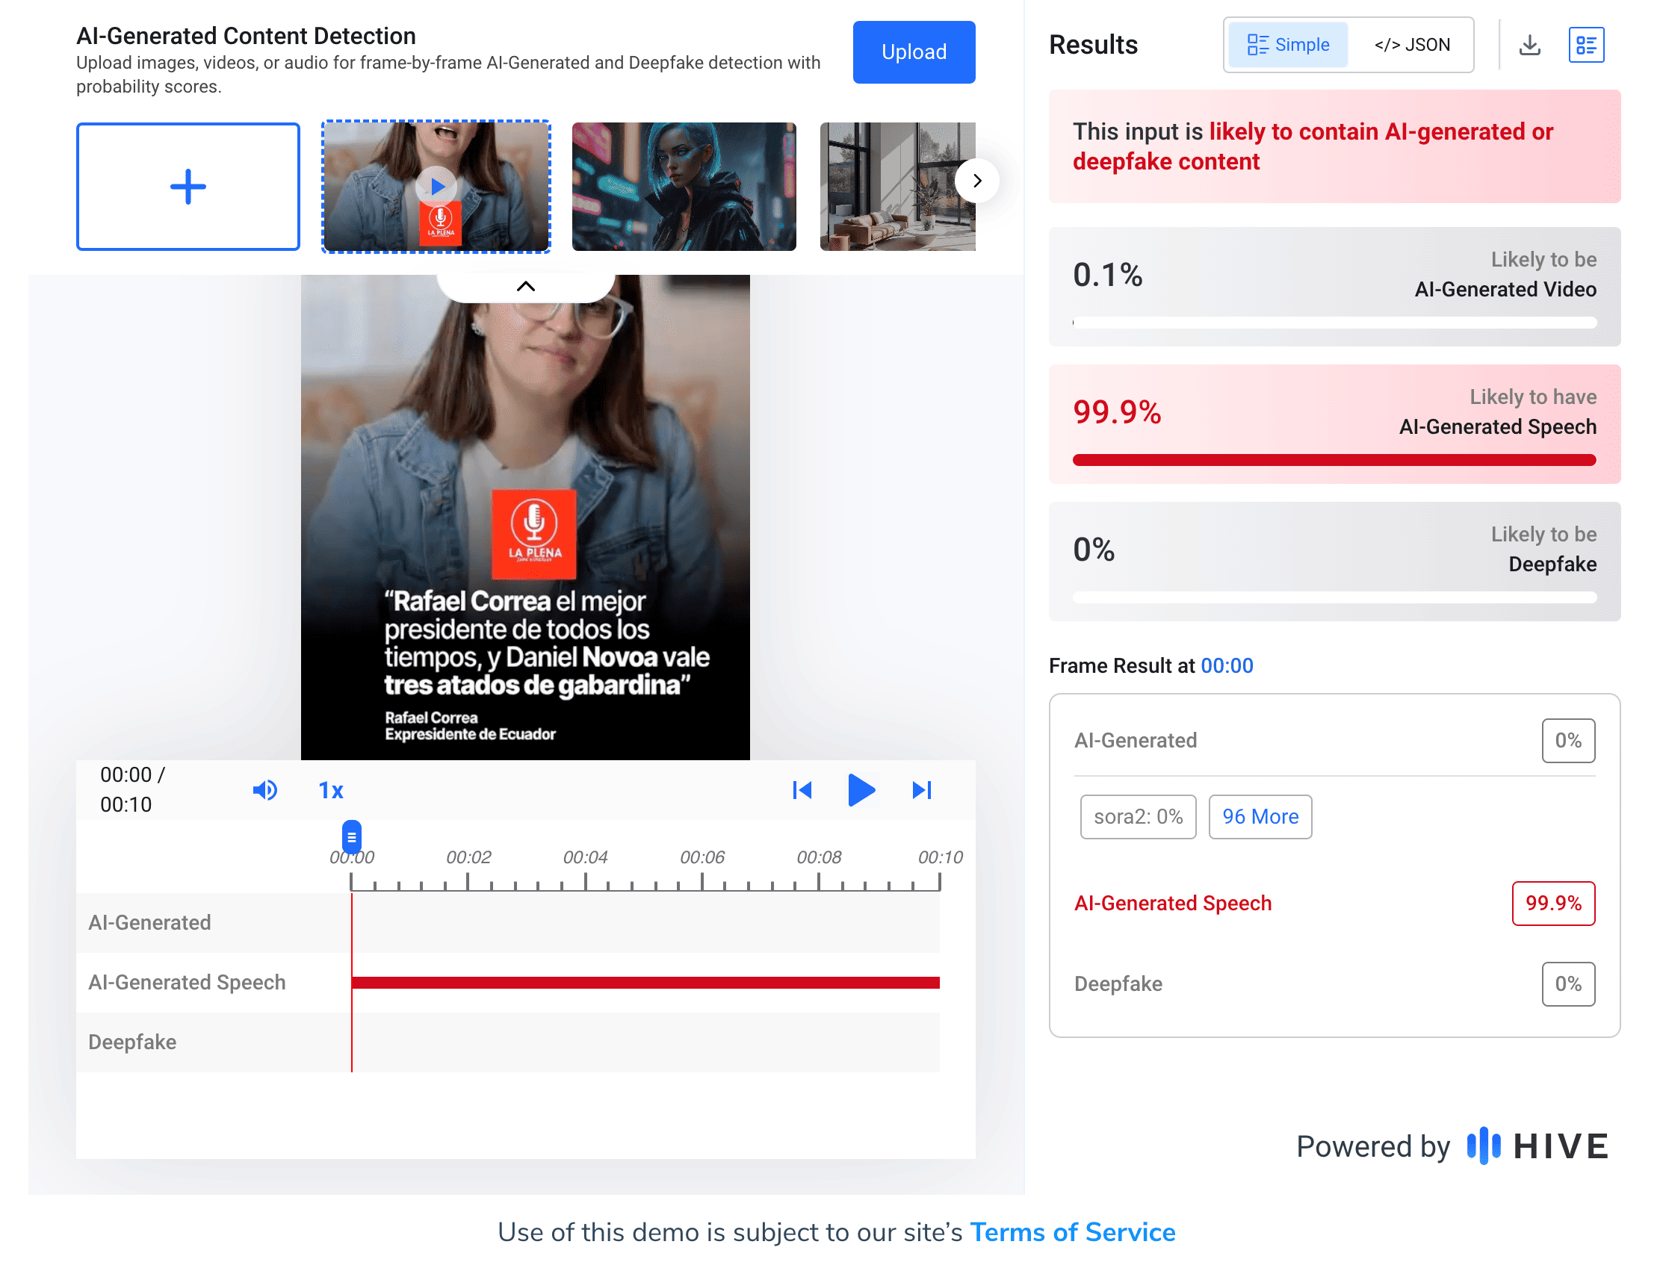Expand the 96 More models list
Viewport: 1663px width, 1265px height.
1260,816
